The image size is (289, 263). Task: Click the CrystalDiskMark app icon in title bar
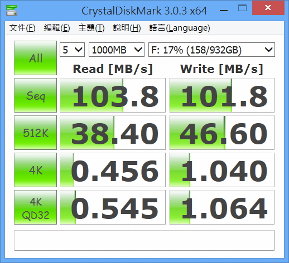[12, 11]
